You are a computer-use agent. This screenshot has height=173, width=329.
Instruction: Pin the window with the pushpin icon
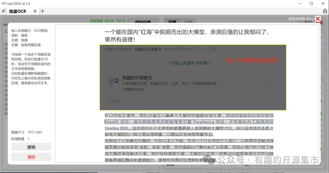pos(3,11)
